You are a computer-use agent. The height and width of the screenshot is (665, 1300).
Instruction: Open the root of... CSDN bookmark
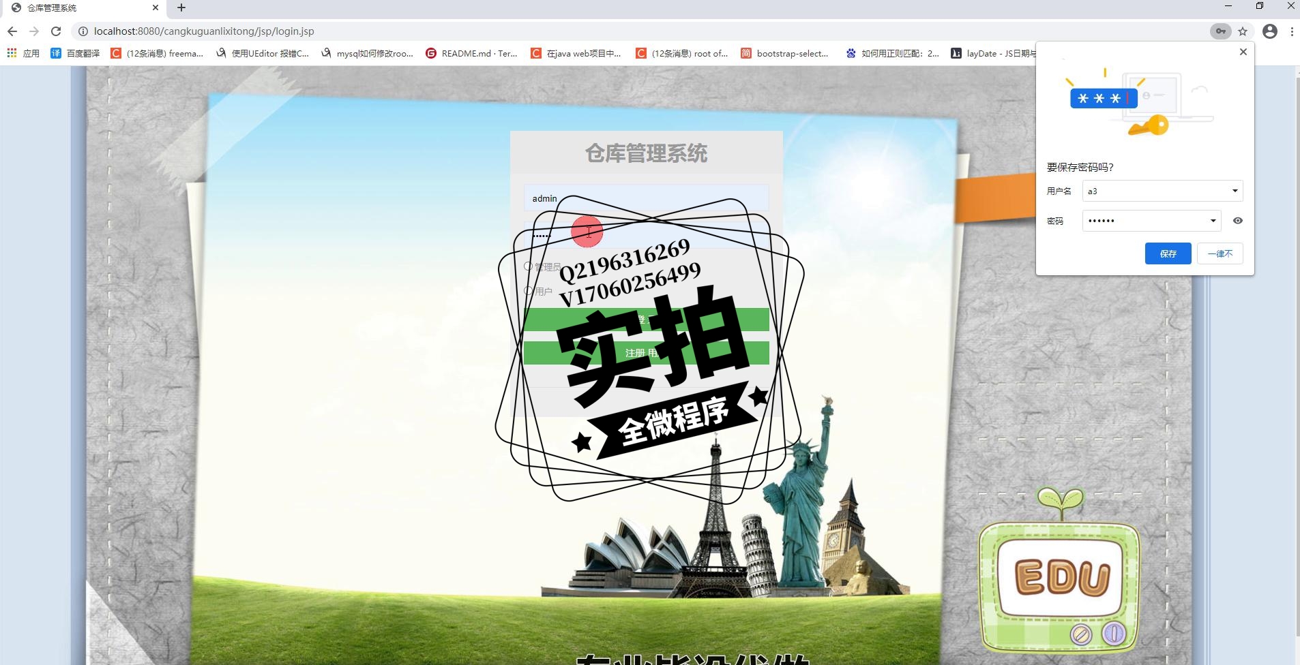click(682, 53)
